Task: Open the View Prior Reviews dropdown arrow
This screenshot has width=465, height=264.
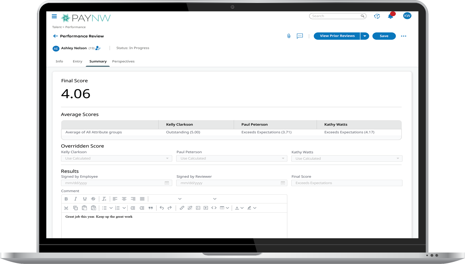Action: point(365,36)
